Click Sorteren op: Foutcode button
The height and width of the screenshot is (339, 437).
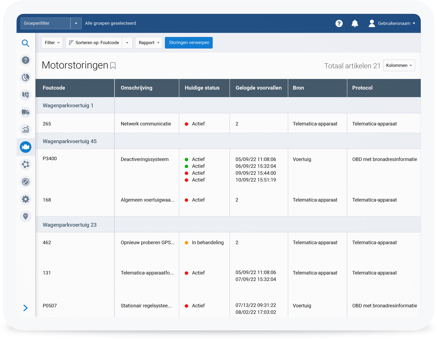point(94,43)
